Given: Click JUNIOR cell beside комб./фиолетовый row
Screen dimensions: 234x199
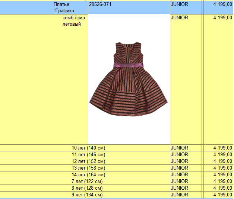Looking at the screenshot, I should click(x=179, y=18).
